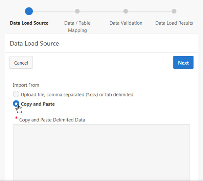This screenshot has height=181, width=203.
Task: Click the Data Load Source panel heading
Action: coord(35,43)
